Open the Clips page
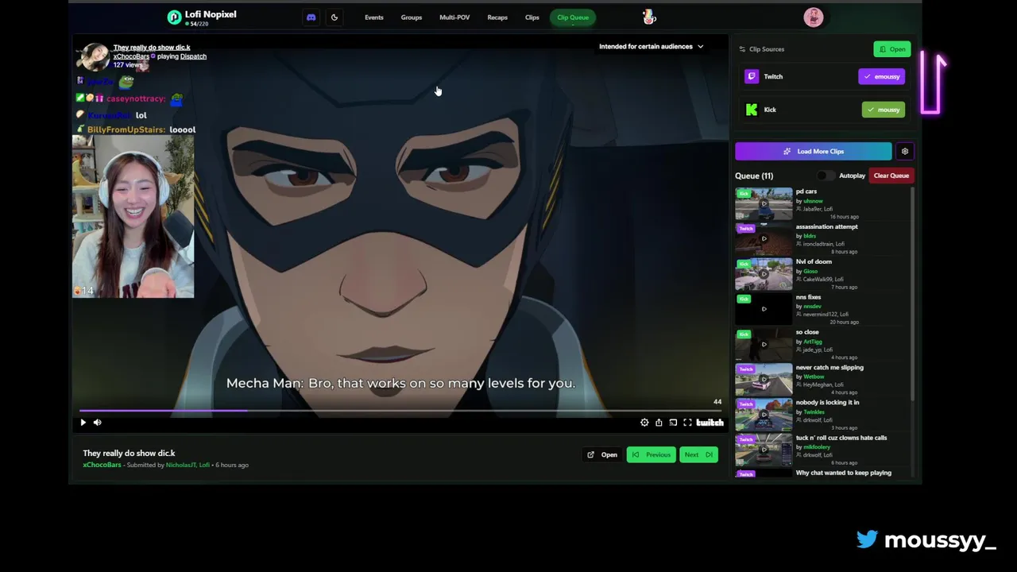Screen dimensions: 1017x572 click(532, 17)
